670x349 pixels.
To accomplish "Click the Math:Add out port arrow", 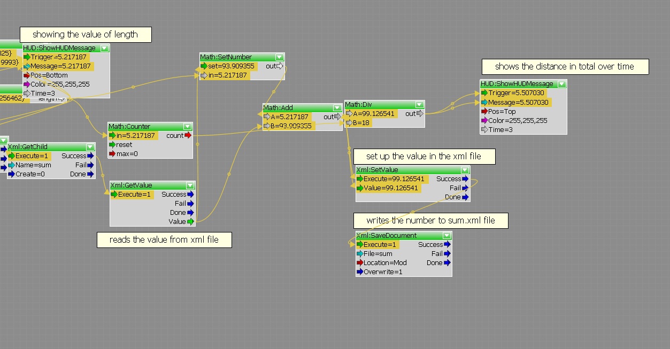I will (x=337, y=117).
